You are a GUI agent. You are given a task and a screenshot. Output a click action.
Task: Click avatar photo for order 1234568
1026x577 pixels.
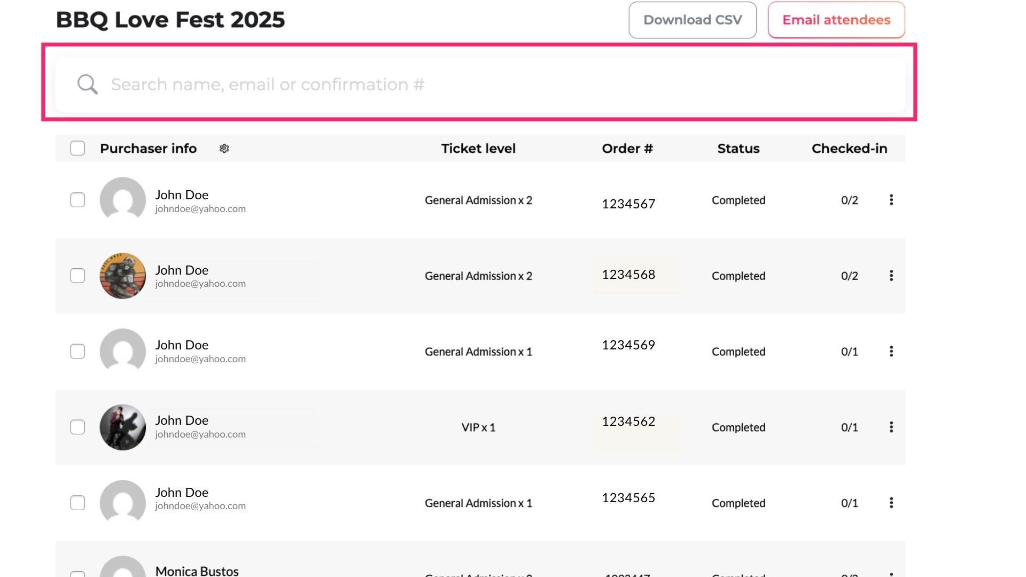click(123, 276)
